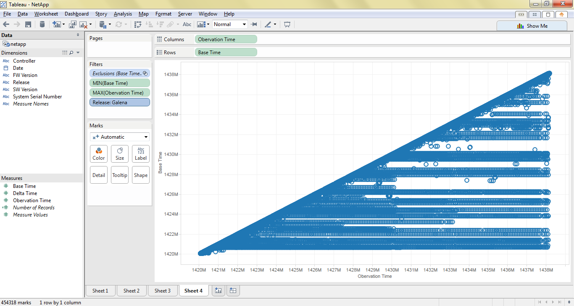574x306 pixels.
Task: Open the Worksheet menu
Action: click(x=46, y=14)
